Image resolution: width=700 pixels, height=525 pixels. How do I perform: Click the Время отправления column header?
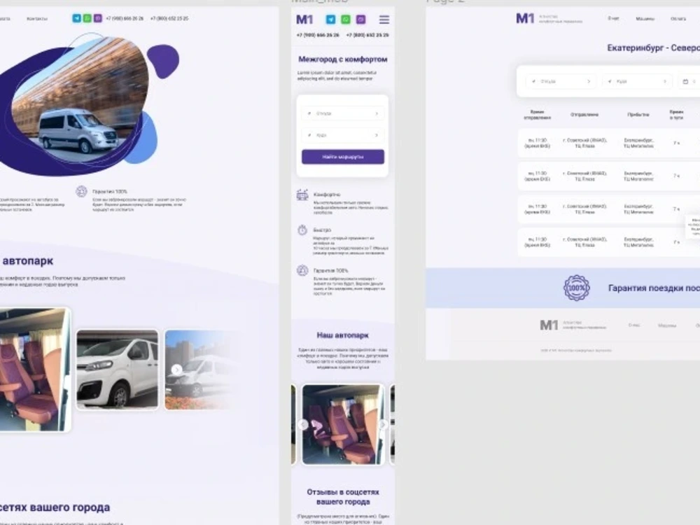click(537, 115)
